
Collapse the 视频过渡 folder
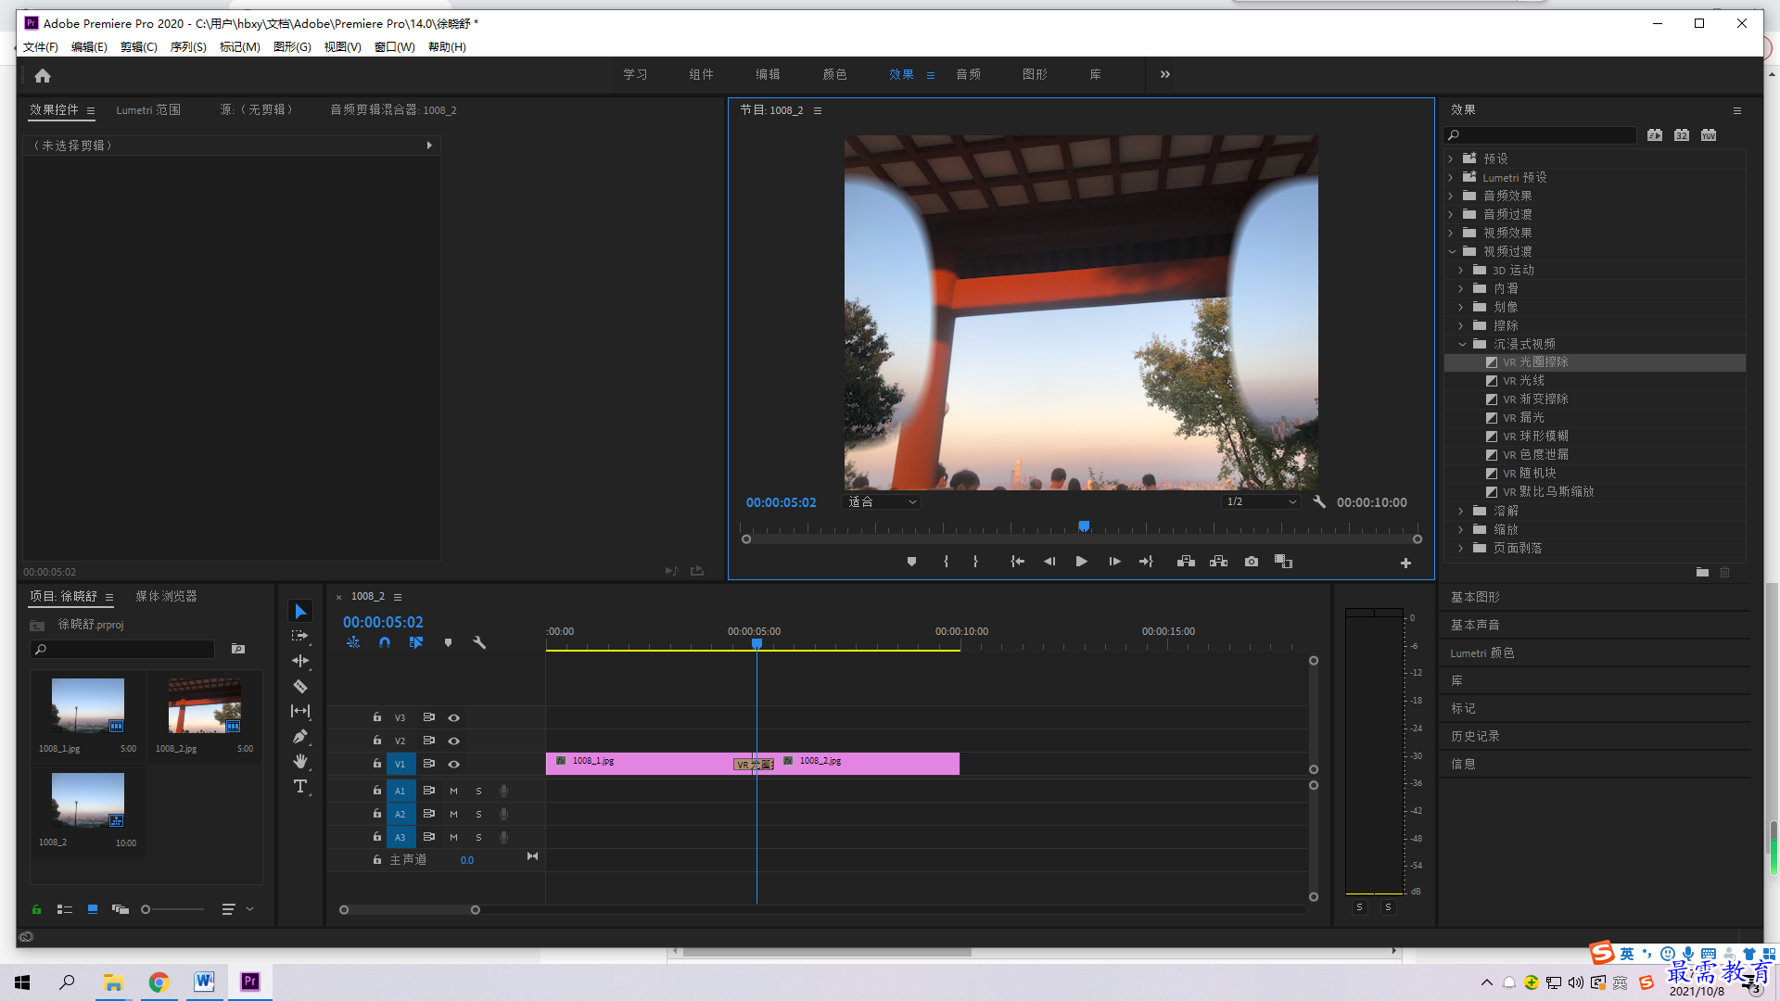[1452, 251]
